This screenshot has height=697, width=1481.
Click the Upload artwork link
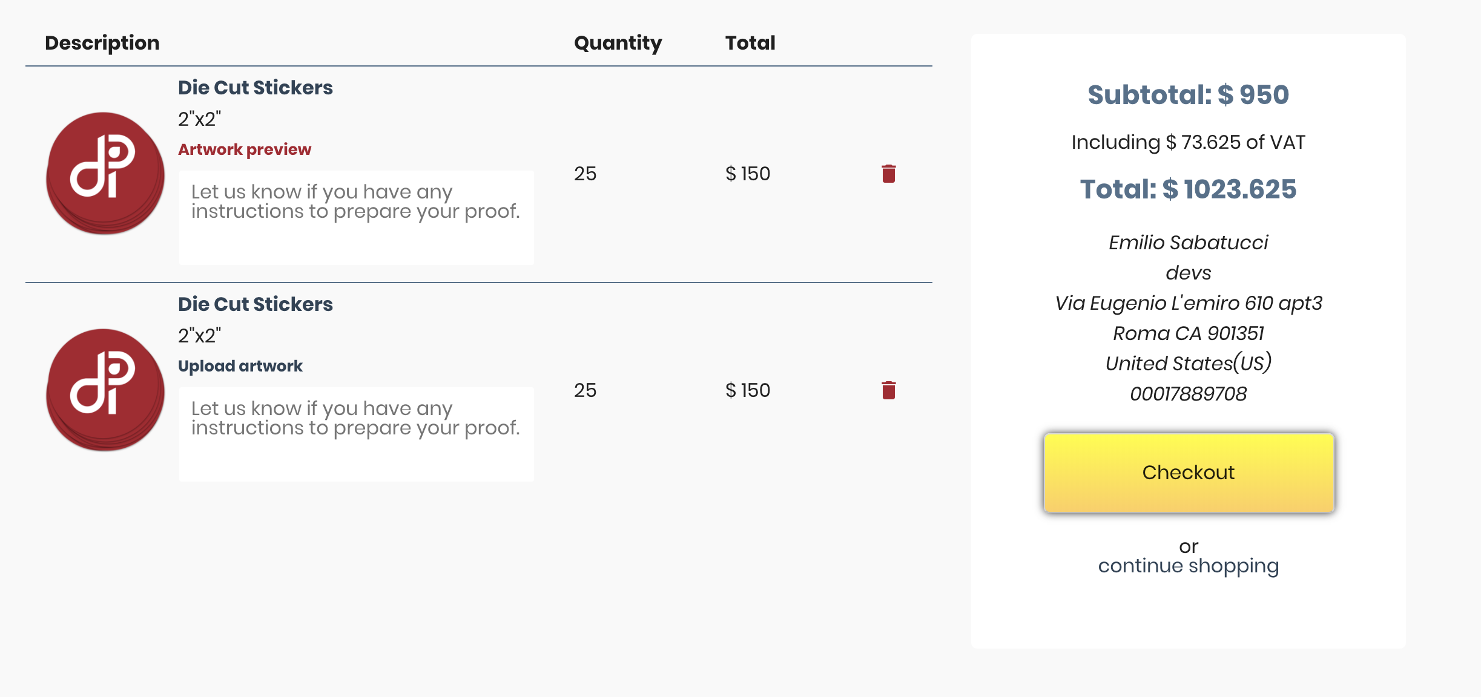240,366
